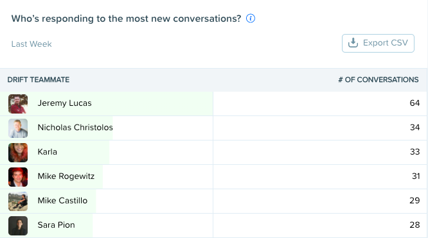The height and width of the screenshot is (238, 428).
Task: Open the Last Week date range selector
Action: point(31,44)
